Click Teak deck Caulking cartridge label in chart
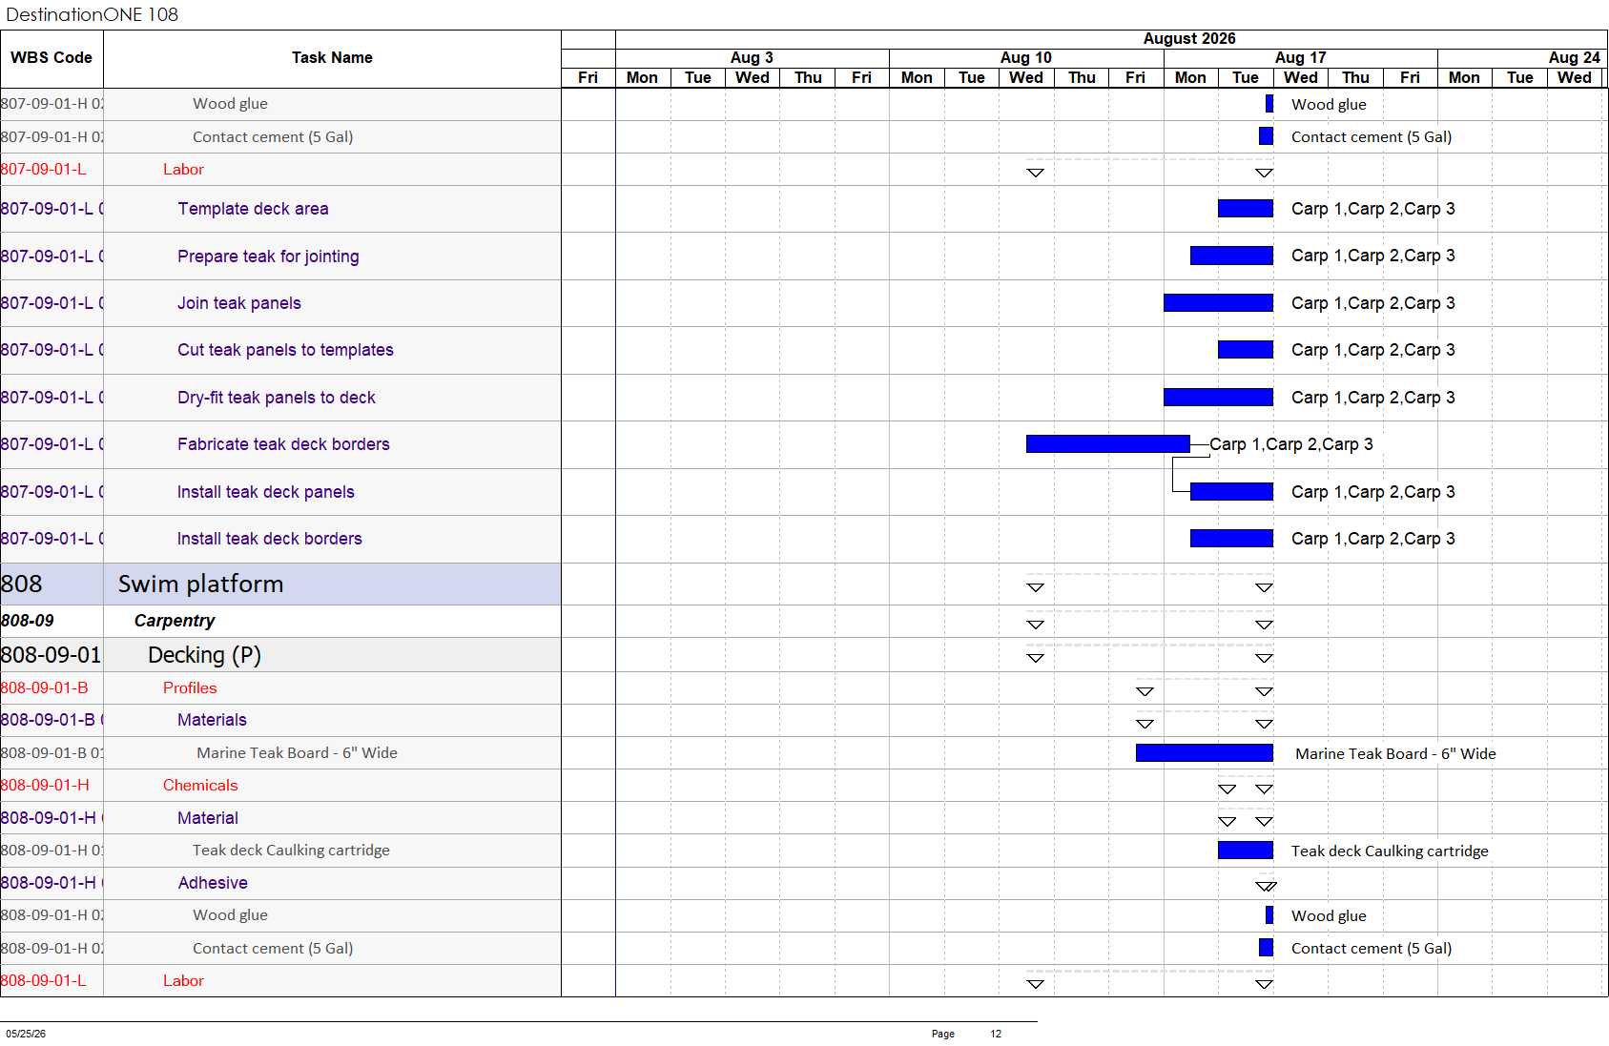This screenshot has height=1046, width=1609. click(x=1390, y=851)
